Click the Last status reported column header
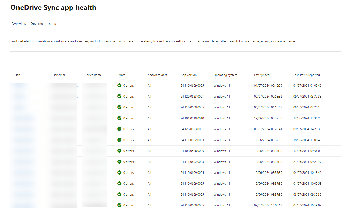Screen dimensions: 341x211 307,75
